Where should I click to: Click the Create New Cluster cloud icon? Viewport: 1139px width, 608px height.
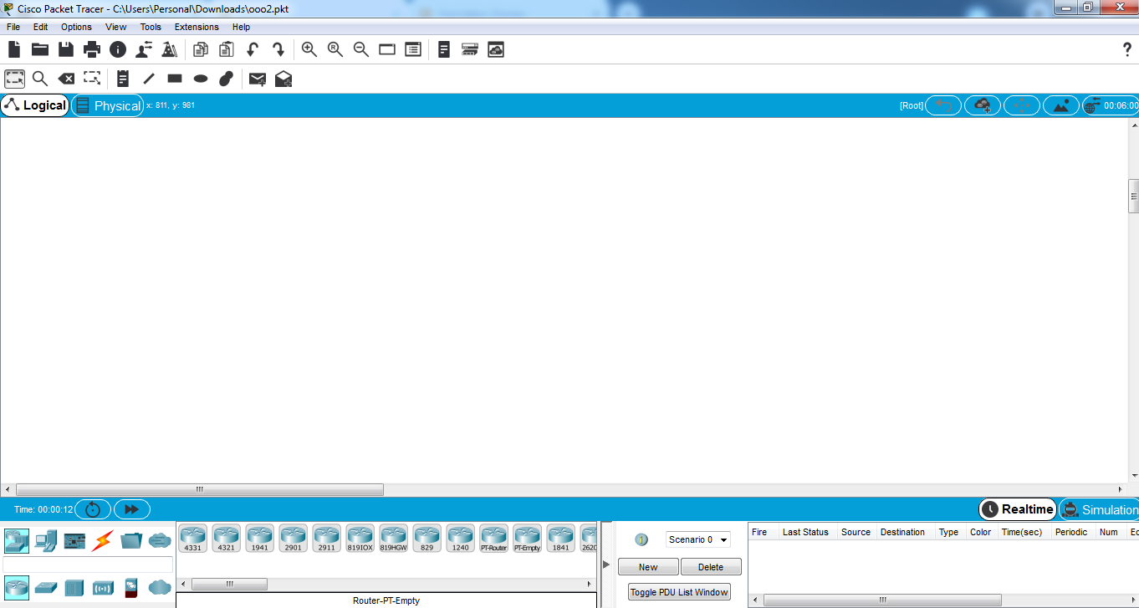pyautogui.click(x=983, y=105)
